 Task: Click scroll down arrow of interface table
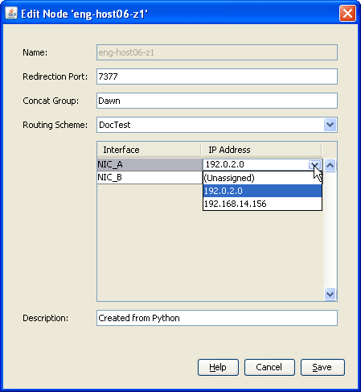click(x=330, y=294)
